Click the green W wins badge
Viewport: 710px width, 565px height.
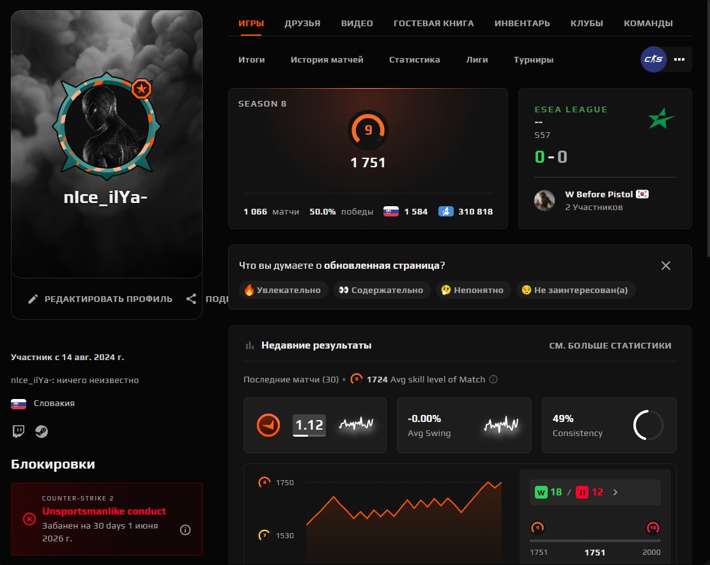pyautogui.click(x=541, y=492)
